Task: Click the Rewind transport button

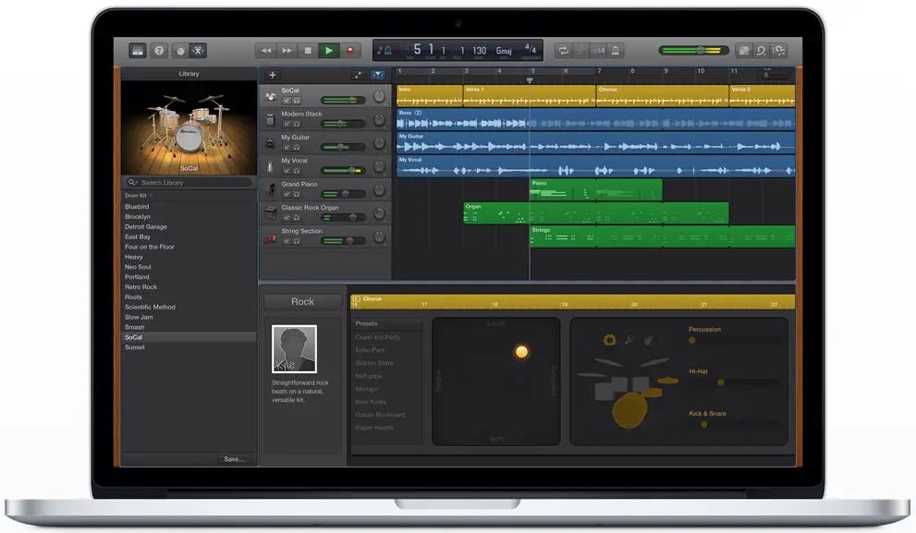Action: tap(266, 51)
